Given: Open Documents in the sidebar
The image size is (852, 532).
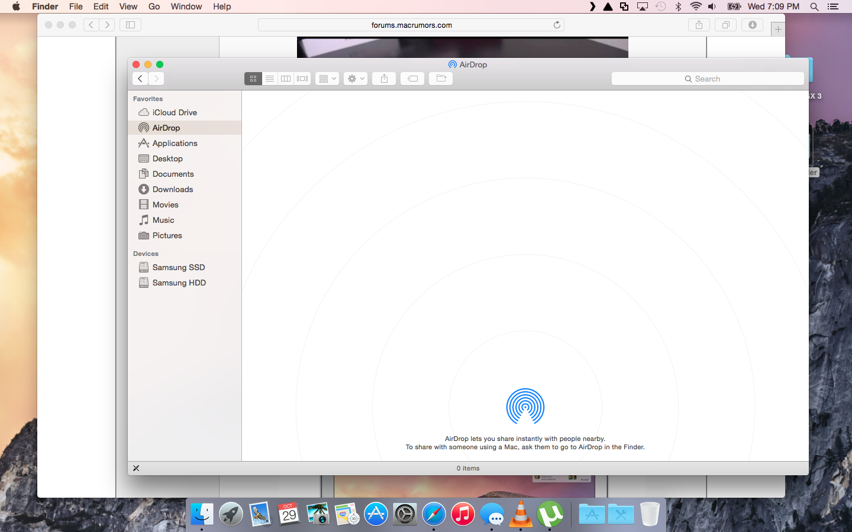Looking at the screenshot, I should pos(185,174).
